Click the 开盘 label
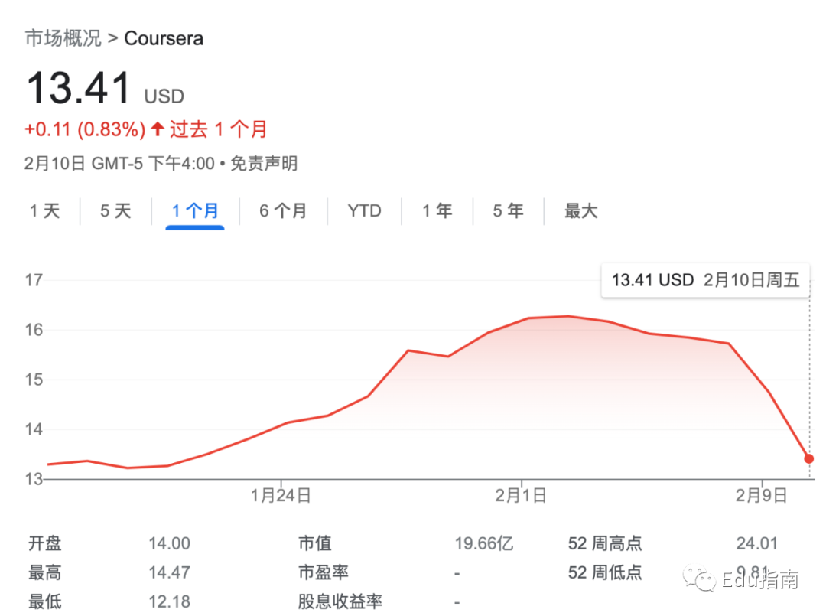 coord(45,543)
